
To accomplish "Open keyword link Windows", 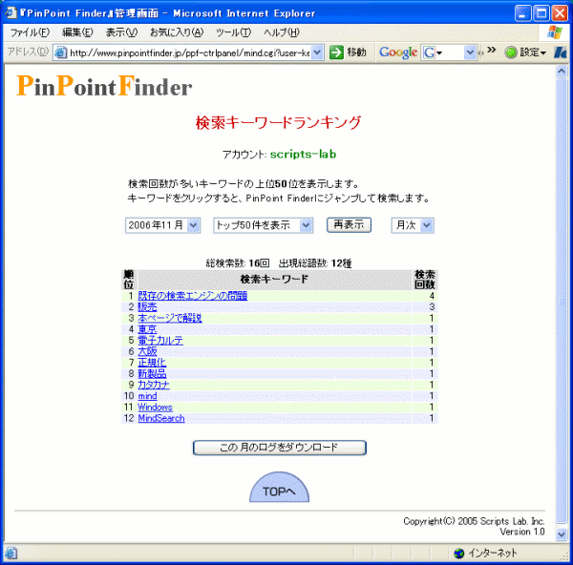I will (155, 408).
